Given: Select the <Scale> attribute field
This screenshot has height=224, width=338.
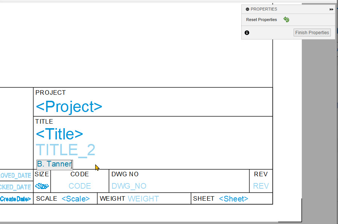Looking at the screenshot, I should click(x=76, y=199).
